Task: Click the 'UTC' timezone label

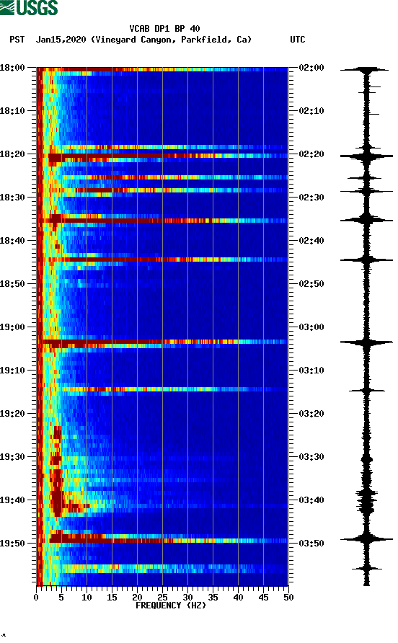Action: click(298, 40)
